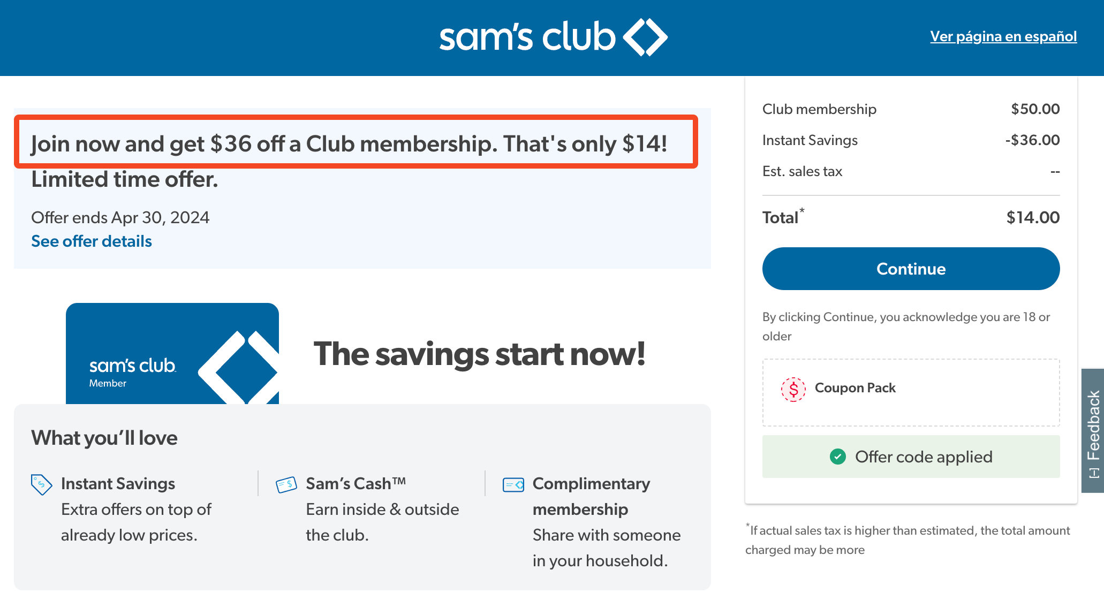Viewport: 1104px width, 608px height.
Task: Click the Complimentary membership card icon
Action: [x=512, y=484]
